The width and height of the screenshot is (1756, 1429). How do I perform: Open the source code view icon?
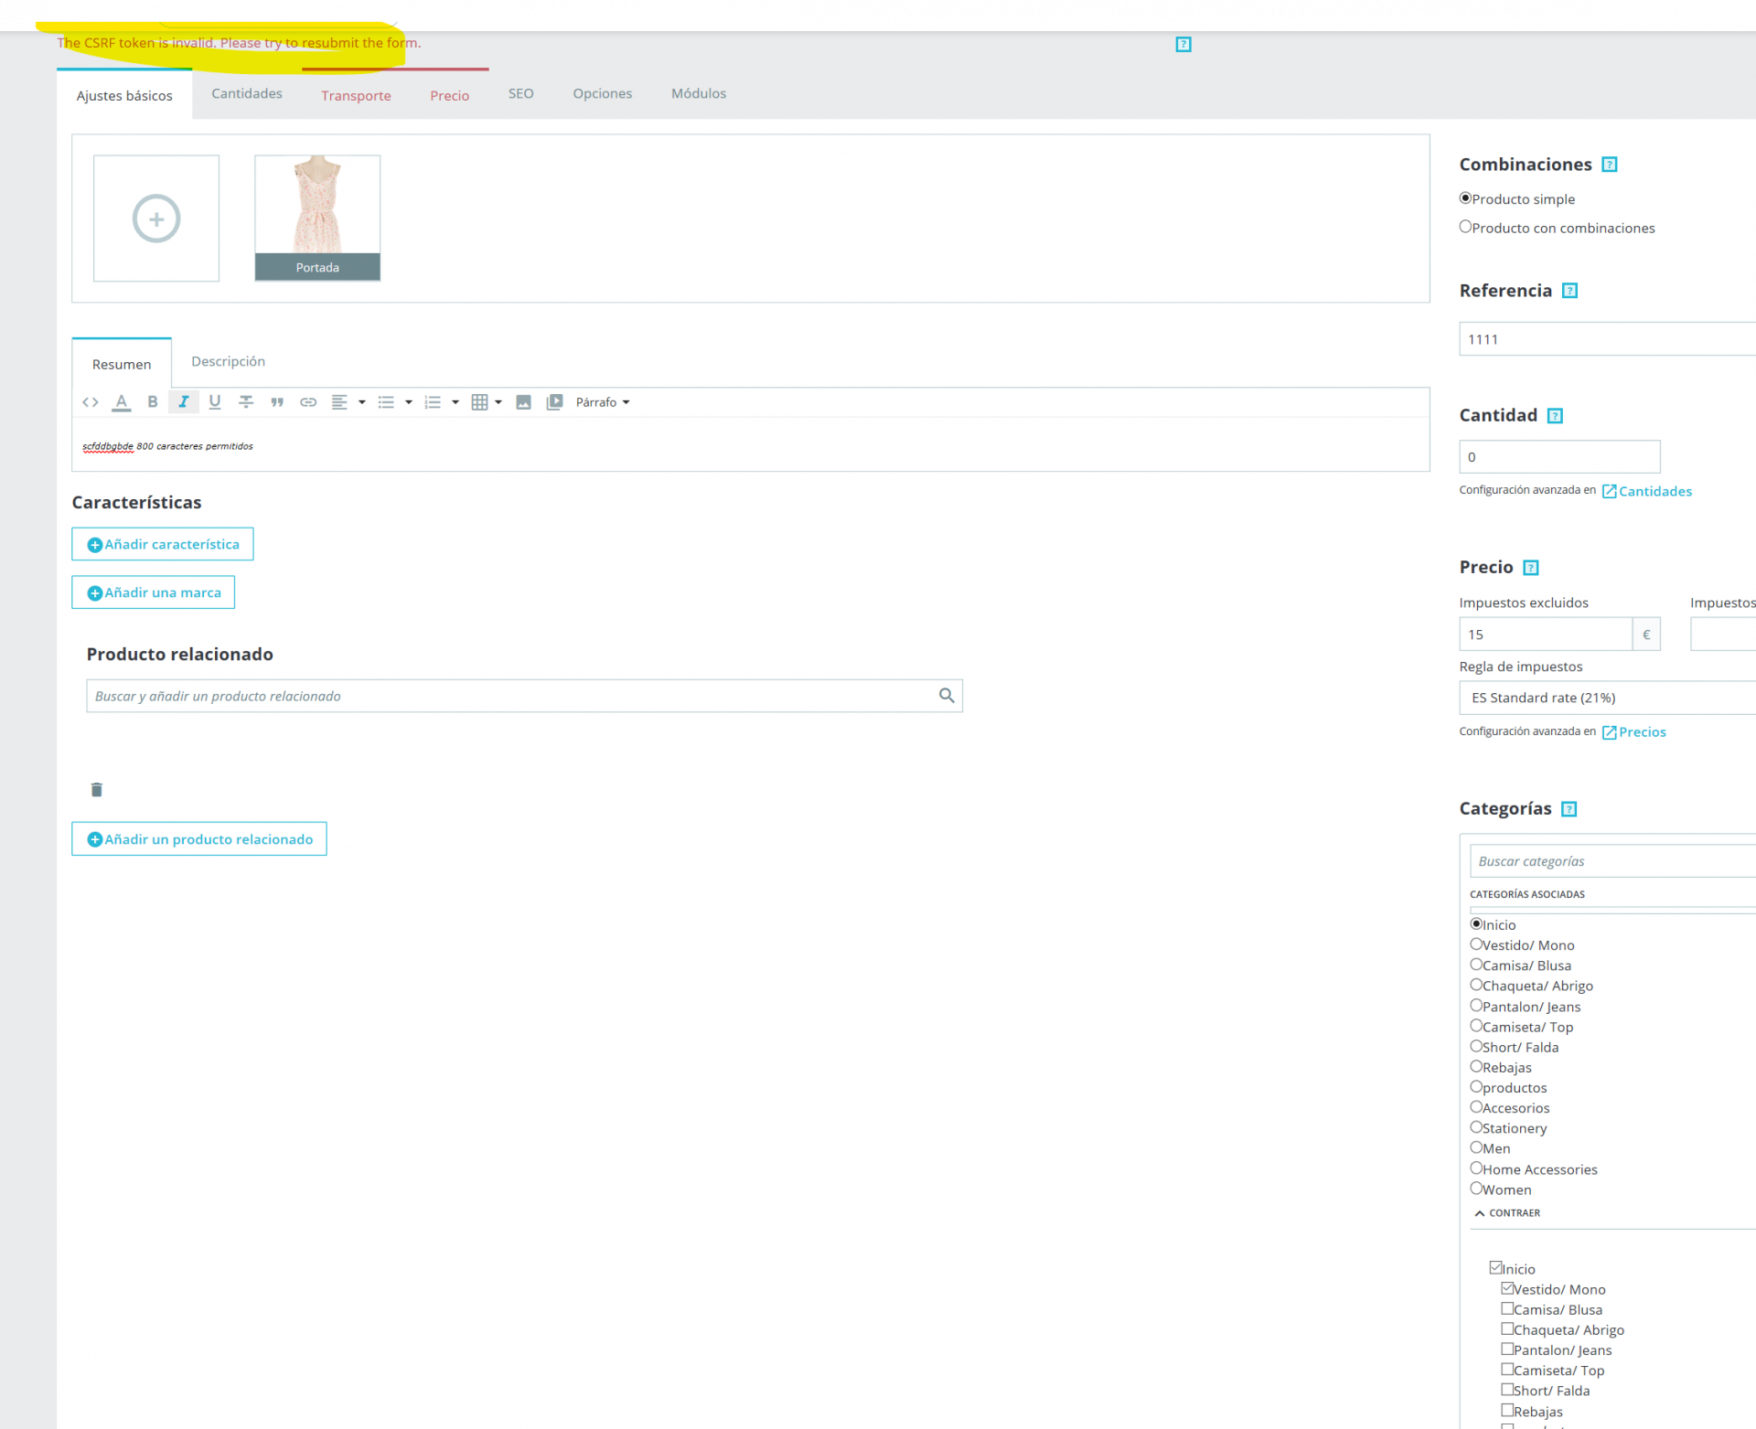click(90, 402)
